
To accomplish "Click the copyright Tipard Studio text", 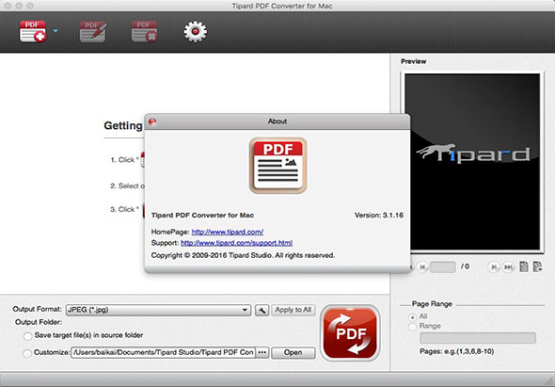I will tap(243, 255).
